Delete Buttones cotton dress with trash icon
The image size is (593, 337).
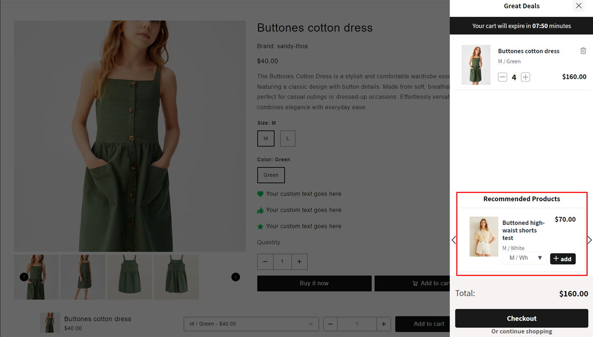(x=583, y=51)
